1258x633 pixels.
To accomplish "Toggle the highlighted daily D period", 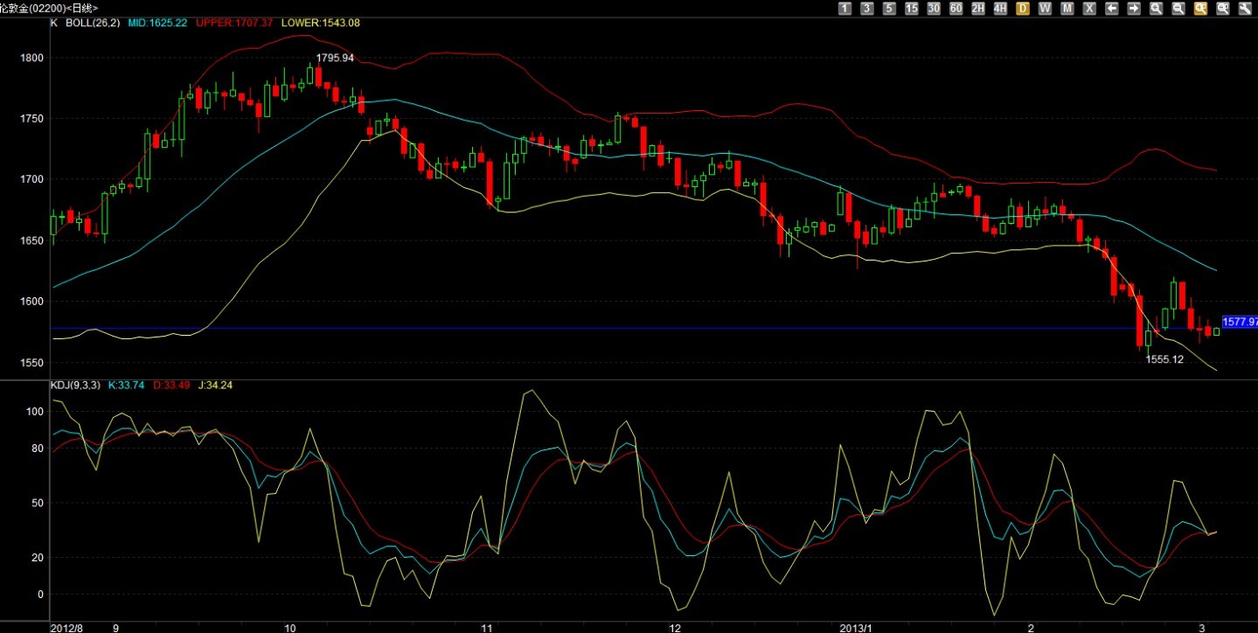I will coord(1023,8).
